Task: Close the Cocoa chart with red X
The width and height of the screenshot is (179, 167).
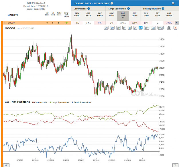Action: (175, 28)
